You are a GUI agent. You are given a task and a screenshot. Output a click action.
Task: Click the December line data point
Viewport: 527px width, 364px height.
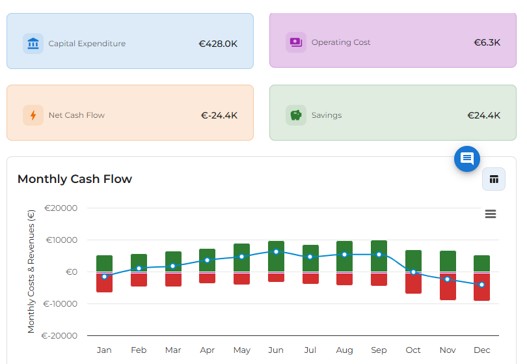[481, 285]
